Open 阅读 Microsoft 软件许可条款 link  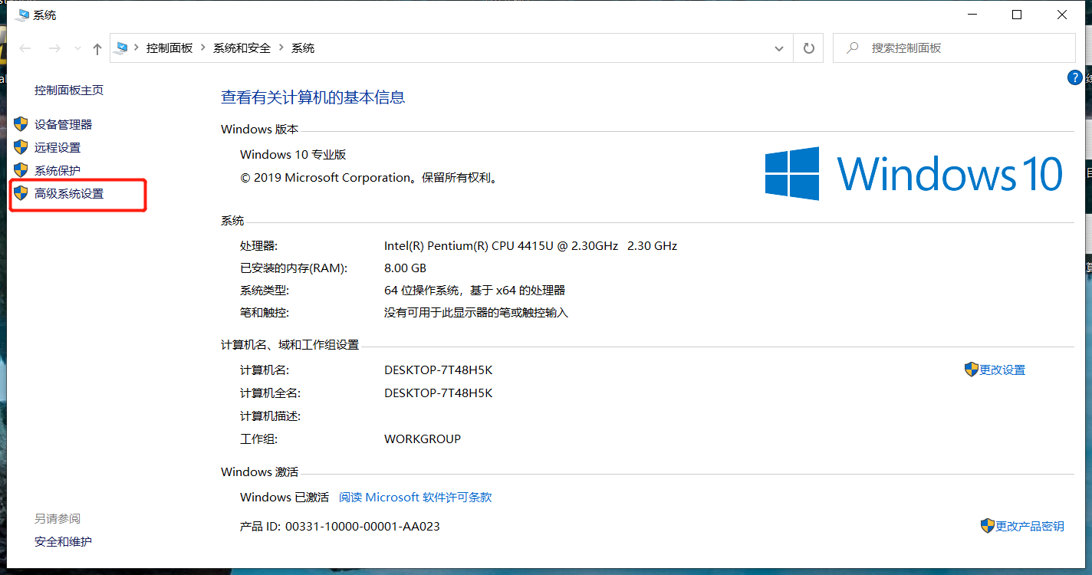tap(416, 497)
